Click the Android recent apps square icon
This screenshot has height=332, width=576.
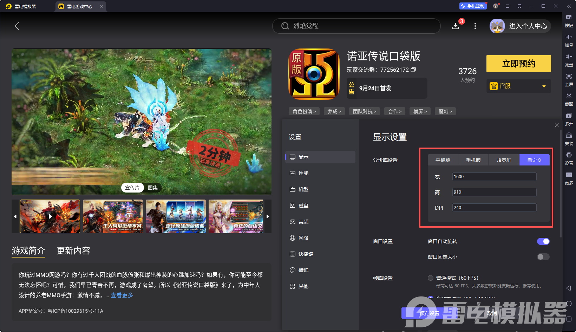pyautogui.click(x=569, y=319)
